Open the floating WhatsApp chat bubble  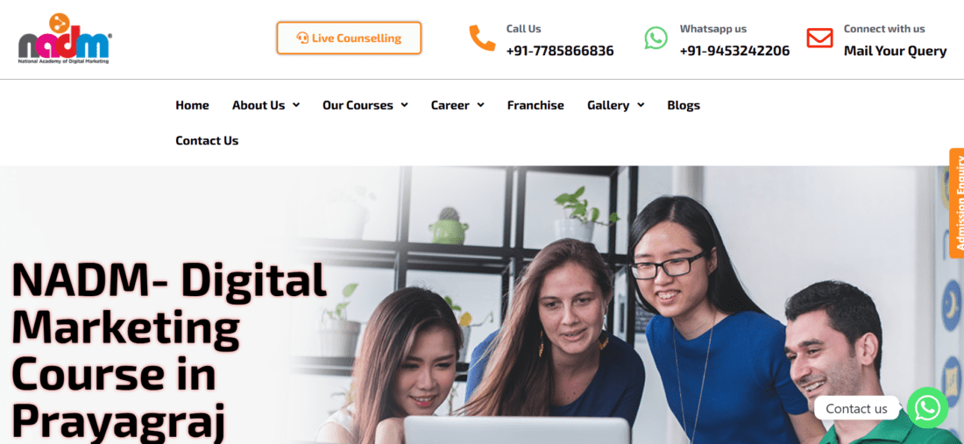(928, 408)
